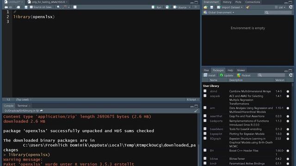296x166 pixels.
Task: Open the Source options dropdown arrow
Action: [x=190, y=7]
